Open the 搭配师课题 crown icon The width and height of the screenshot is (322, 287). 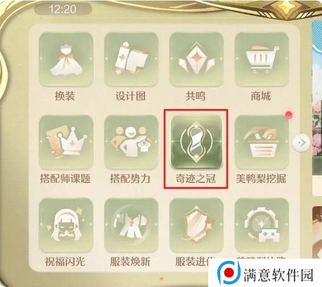66,142
